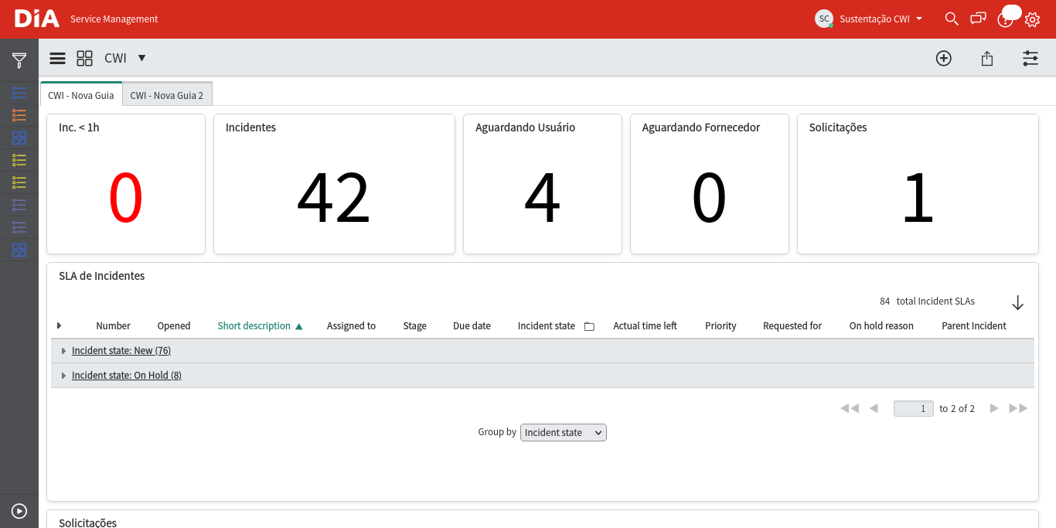Image resolution: width=1056 pixels, height=528 pixels.
Task: Open the dashboard grid overview icon
Action: pyautogui.click(x=84, y=58)
